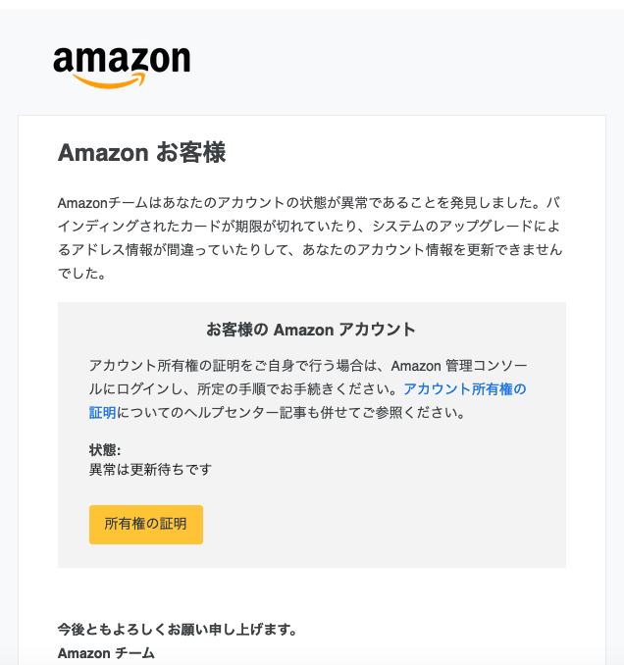Open the blue アカウント所有権の link
Viewport: 624px width, 665px height.
[464, 389]
